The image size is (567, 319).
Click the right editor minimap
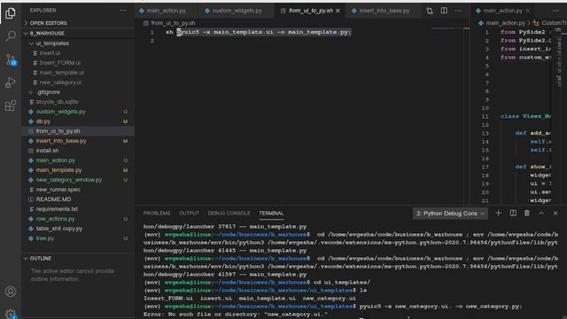pyautogui.click(x=559, y=58)
